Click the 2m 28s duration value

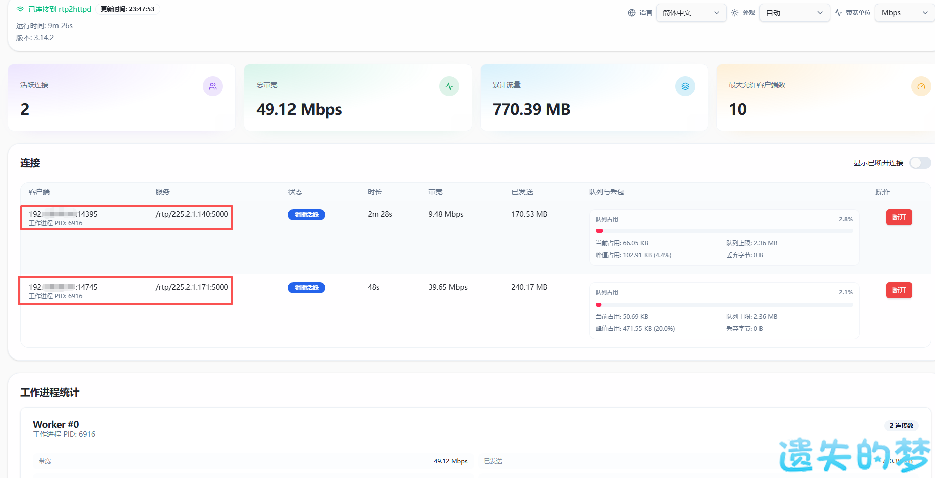click(x=380, y=214)
